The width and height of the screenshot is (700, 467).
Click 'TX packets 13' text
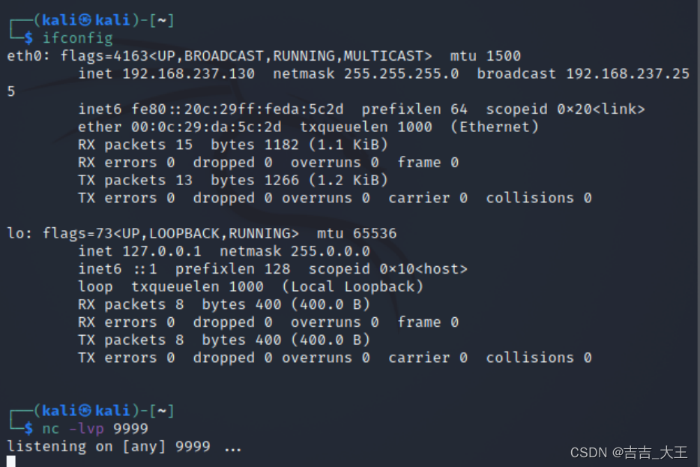pos(135,181)
